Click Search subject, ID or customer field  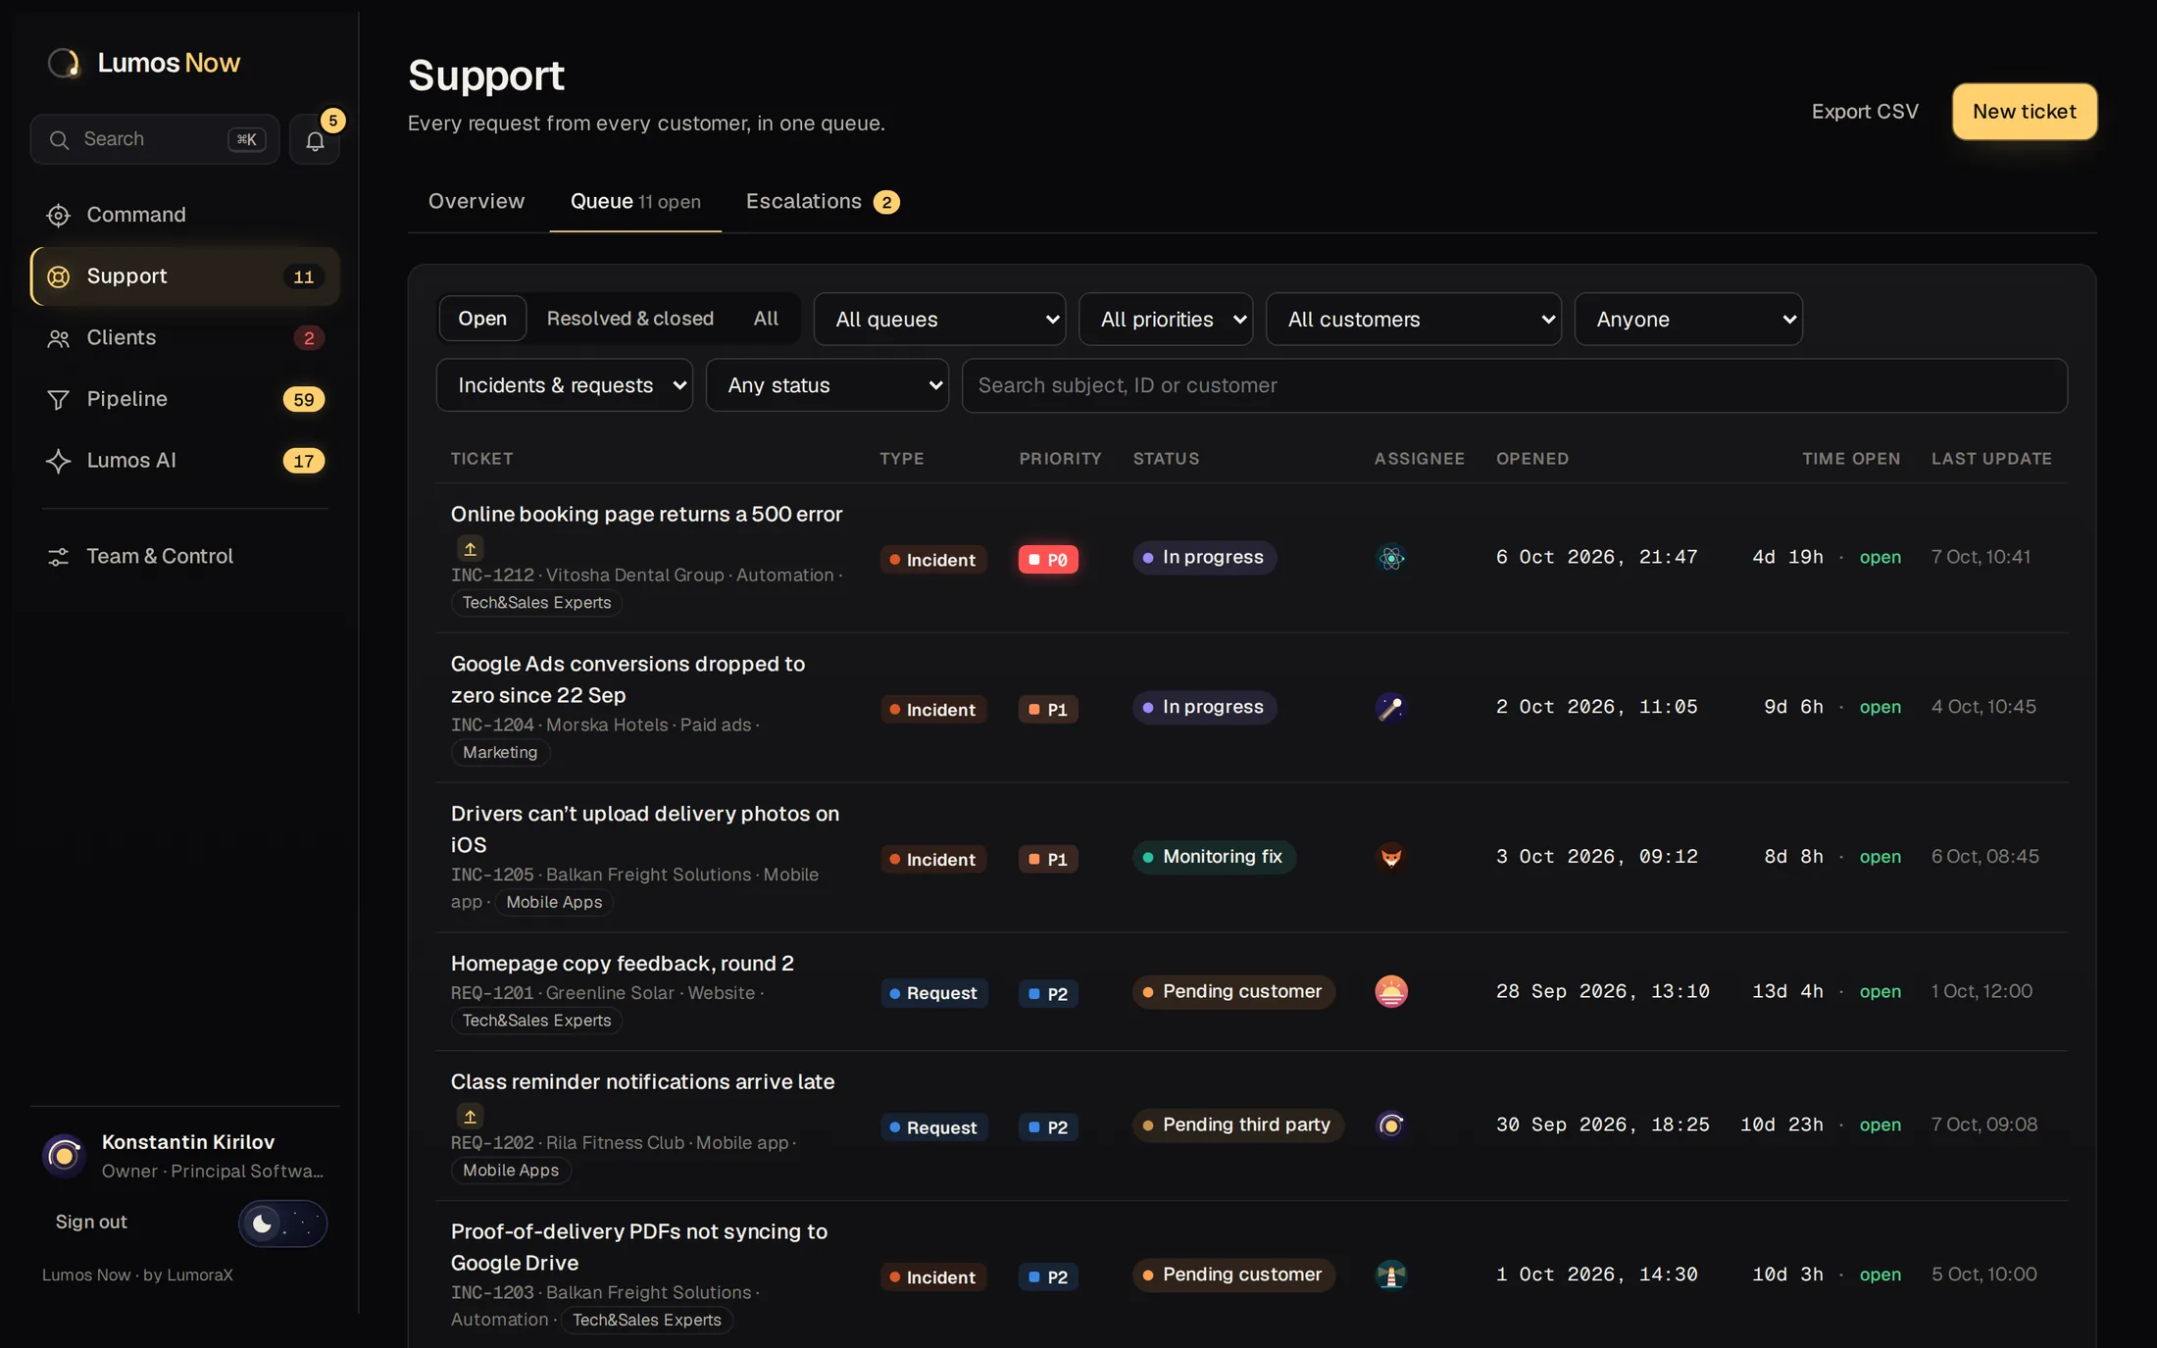pyautogui.click(x=1514, y=385)
